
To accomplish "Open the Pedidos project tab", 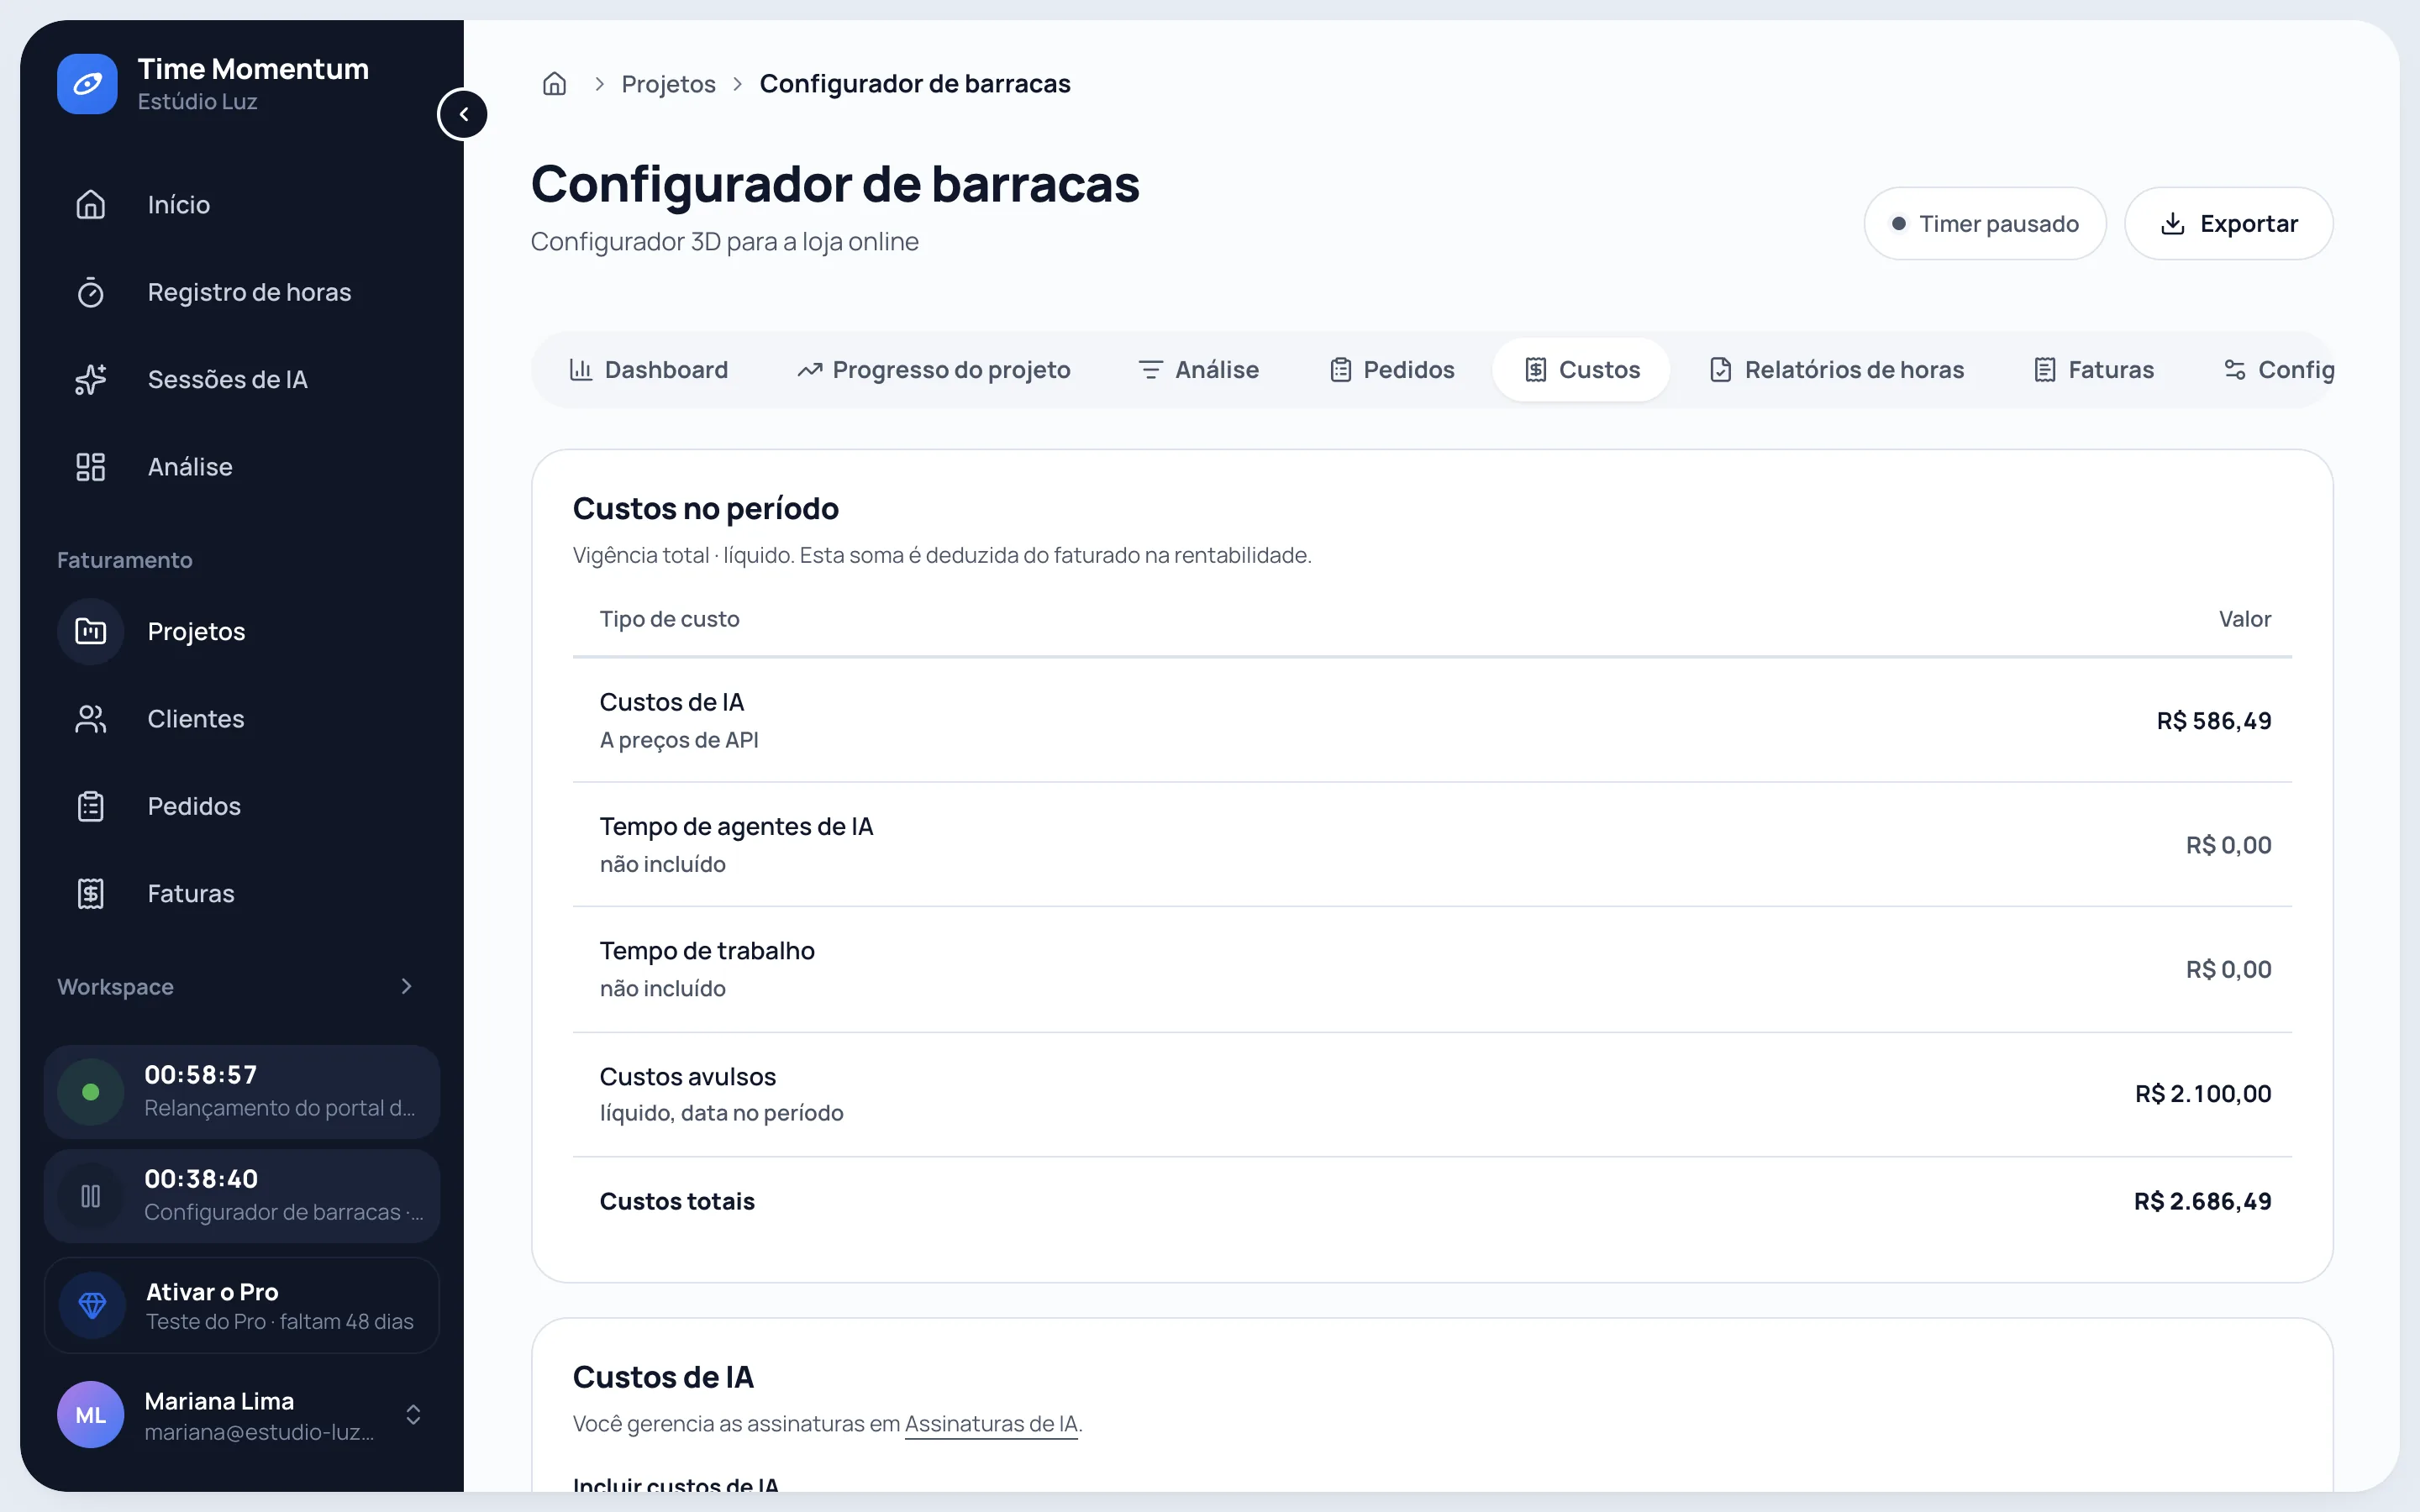I will (x=1391, y=370).
